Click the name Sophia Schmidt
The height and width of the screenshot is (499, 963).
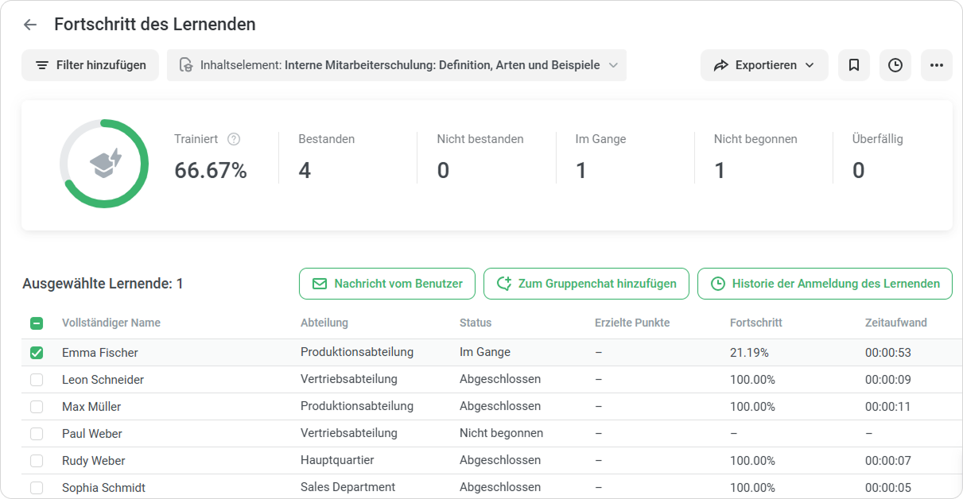coord(104,488)
